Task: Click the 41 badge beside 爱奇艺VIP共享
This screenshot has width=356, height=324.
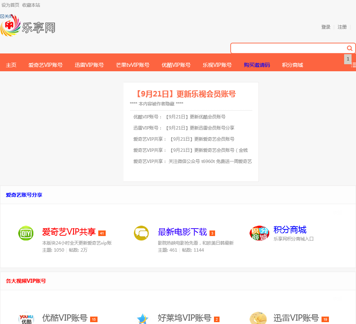Action: (x=102, y=233)
